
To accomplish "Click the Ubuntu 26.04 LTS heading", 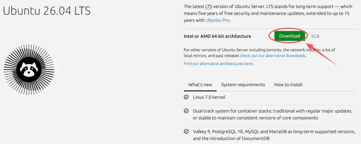I will [47, 11].
